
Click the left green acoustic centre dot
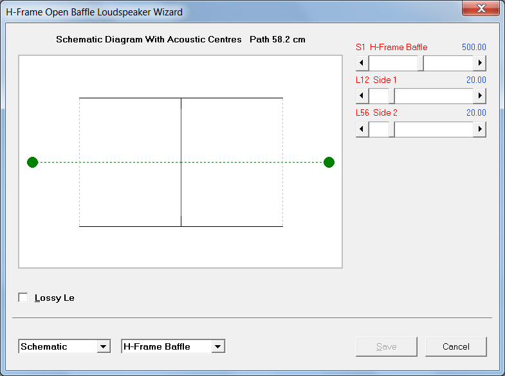coord(33,163)
